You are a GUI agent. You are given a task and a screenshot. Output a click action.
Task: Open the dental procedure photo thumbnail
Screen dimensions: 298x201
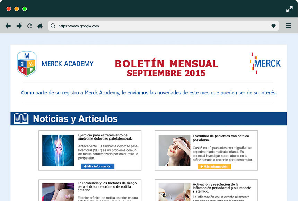pyautogui.click(x=174, y=192)
